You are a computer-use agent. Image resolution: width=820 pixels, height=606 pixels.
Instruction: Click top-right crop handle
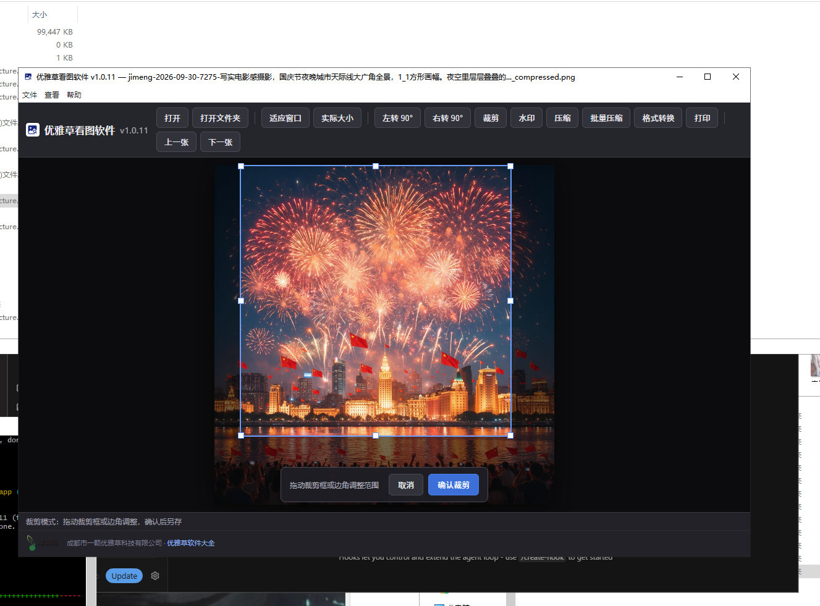[x=510, y=166]
